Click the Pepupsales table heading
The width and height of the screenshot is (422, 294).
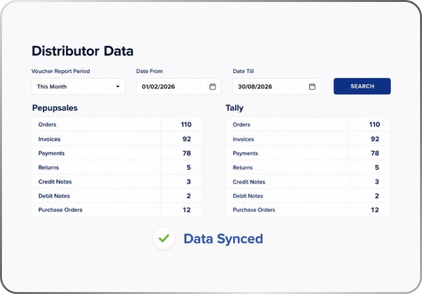tap(55, 108)
